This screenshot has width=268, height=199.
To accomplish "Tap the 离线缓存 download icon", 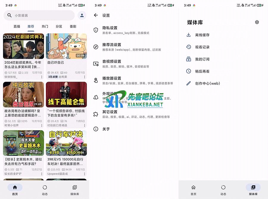I will pyautogui.click(x=188, y=35).
